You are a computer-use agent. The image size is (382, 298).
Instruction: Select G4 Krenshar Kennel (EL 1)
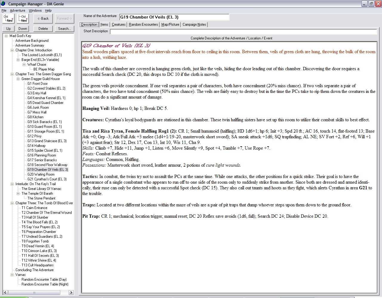point(46,98)
